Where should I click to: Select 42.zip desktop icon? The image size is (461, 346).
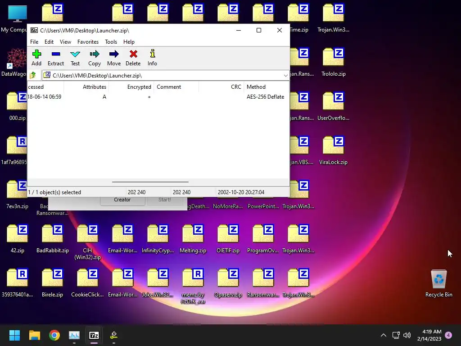click(18, 239)
